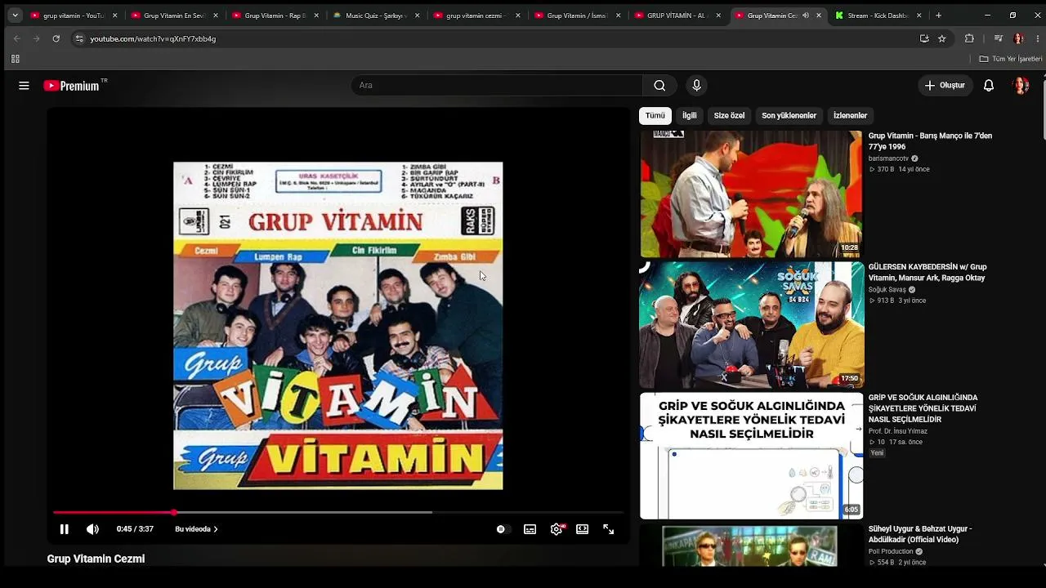Screen dimensions: 1046x588
Task: Go back with the browser back arrow
Action: [17, 38]
